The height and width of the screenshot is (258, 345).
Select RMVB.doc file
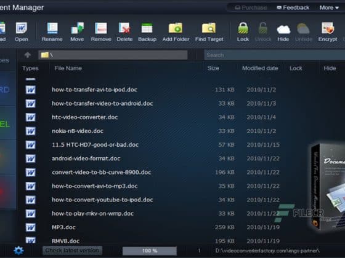point(65,241)
